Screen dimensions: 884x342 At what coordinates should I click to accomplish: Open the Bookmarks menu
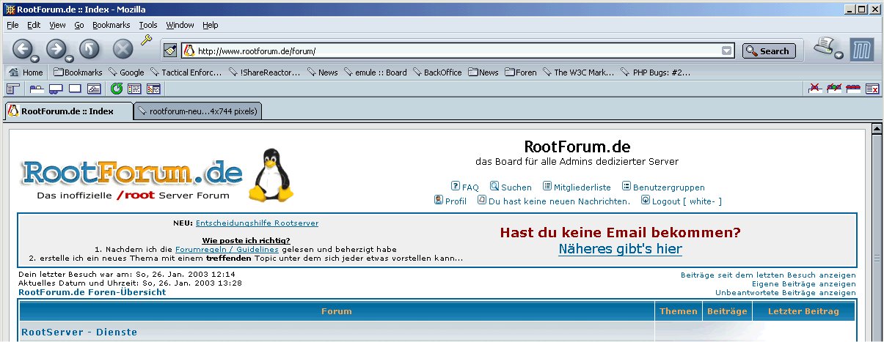[110, 25]
